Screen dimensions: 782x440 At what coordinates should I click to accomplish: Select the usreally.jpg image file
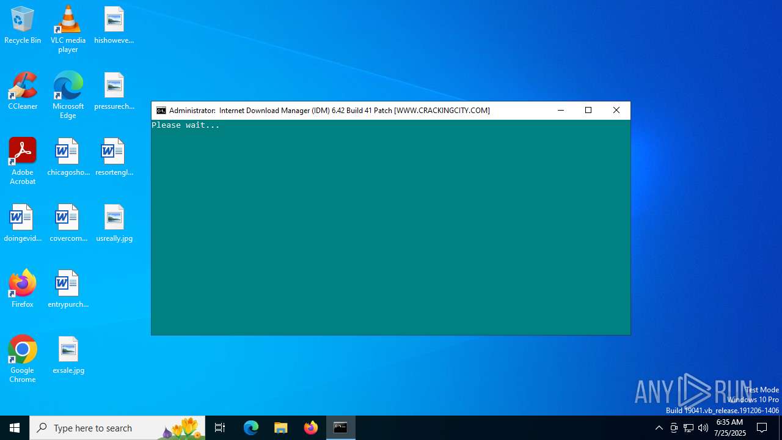[114, 224]
